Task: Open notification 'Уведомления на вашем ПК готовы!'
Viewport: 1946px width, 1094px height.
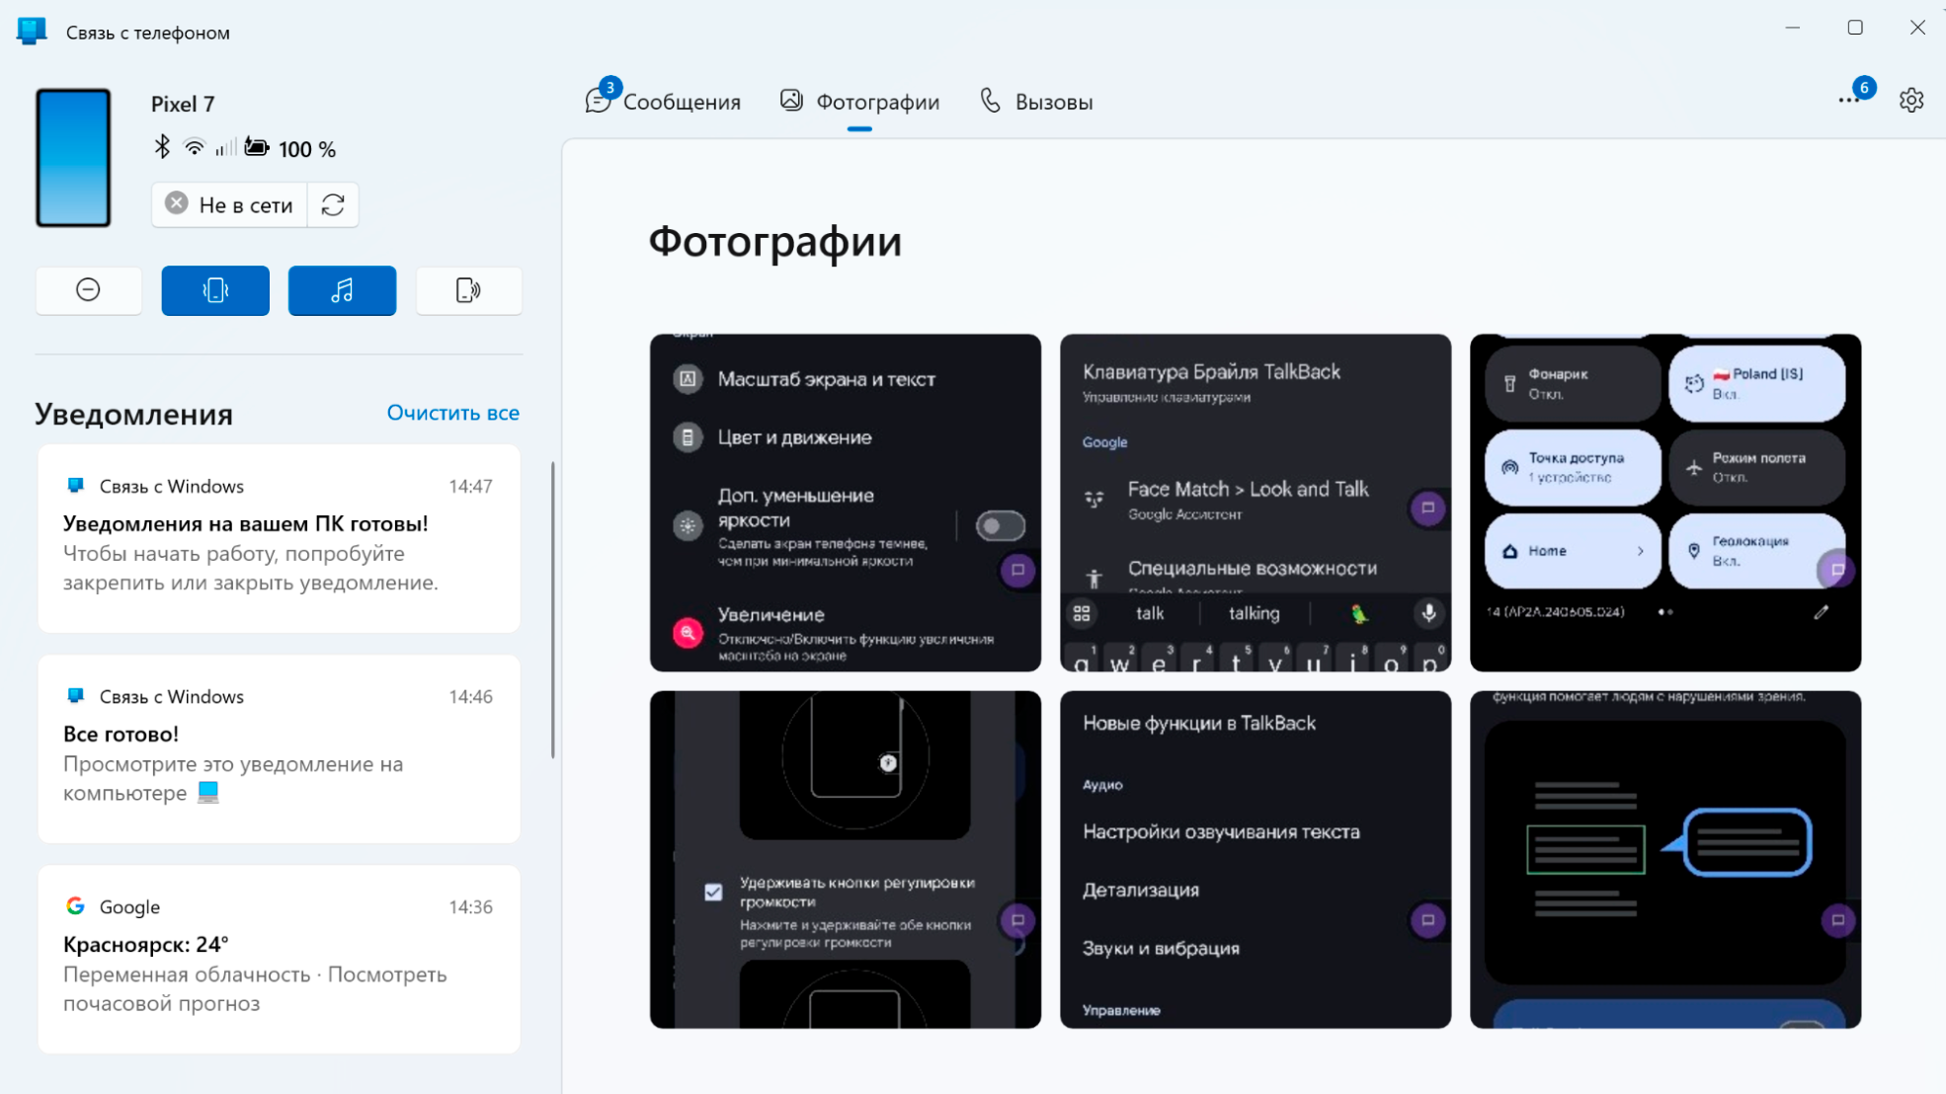Action: click(x=279, y=539)
